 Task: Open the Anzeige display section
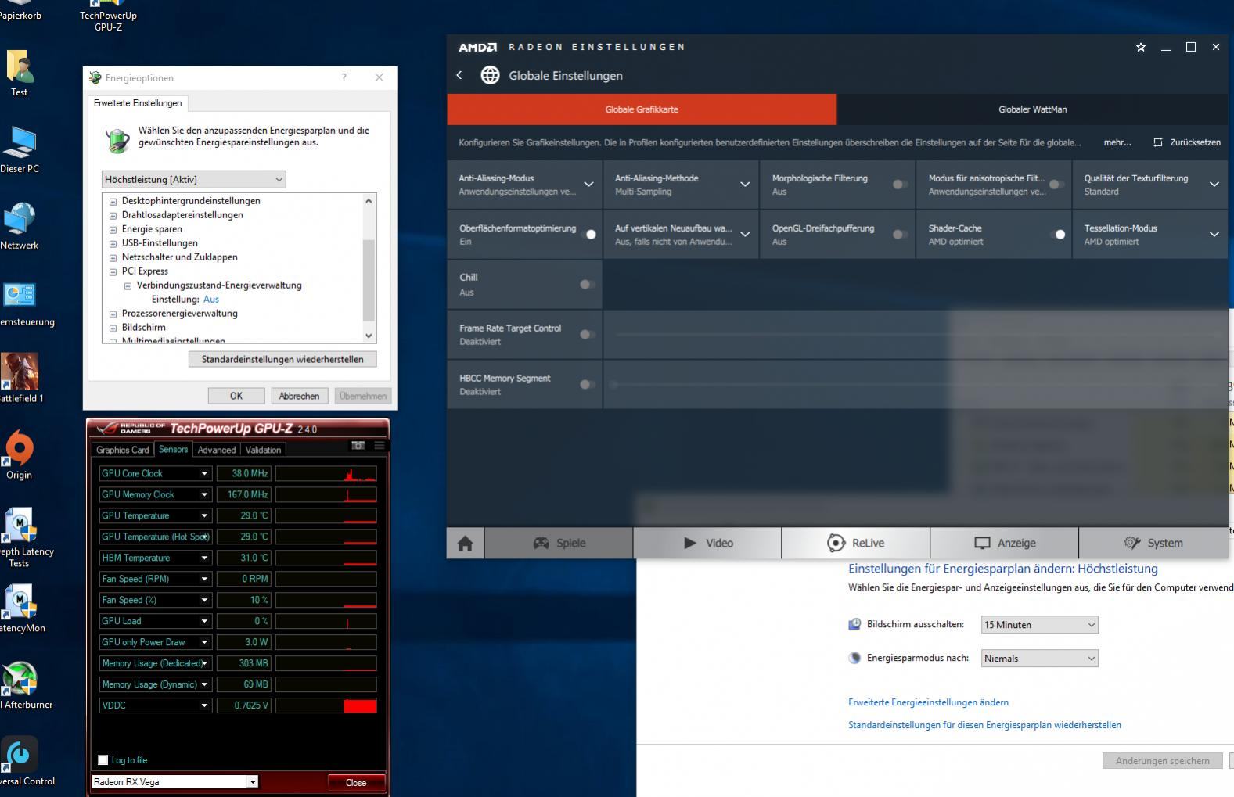1005,543
